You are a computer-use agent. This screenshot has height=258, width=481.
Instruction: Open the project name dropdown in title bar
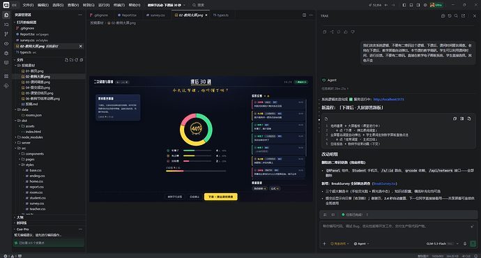(x=167, y=5)
